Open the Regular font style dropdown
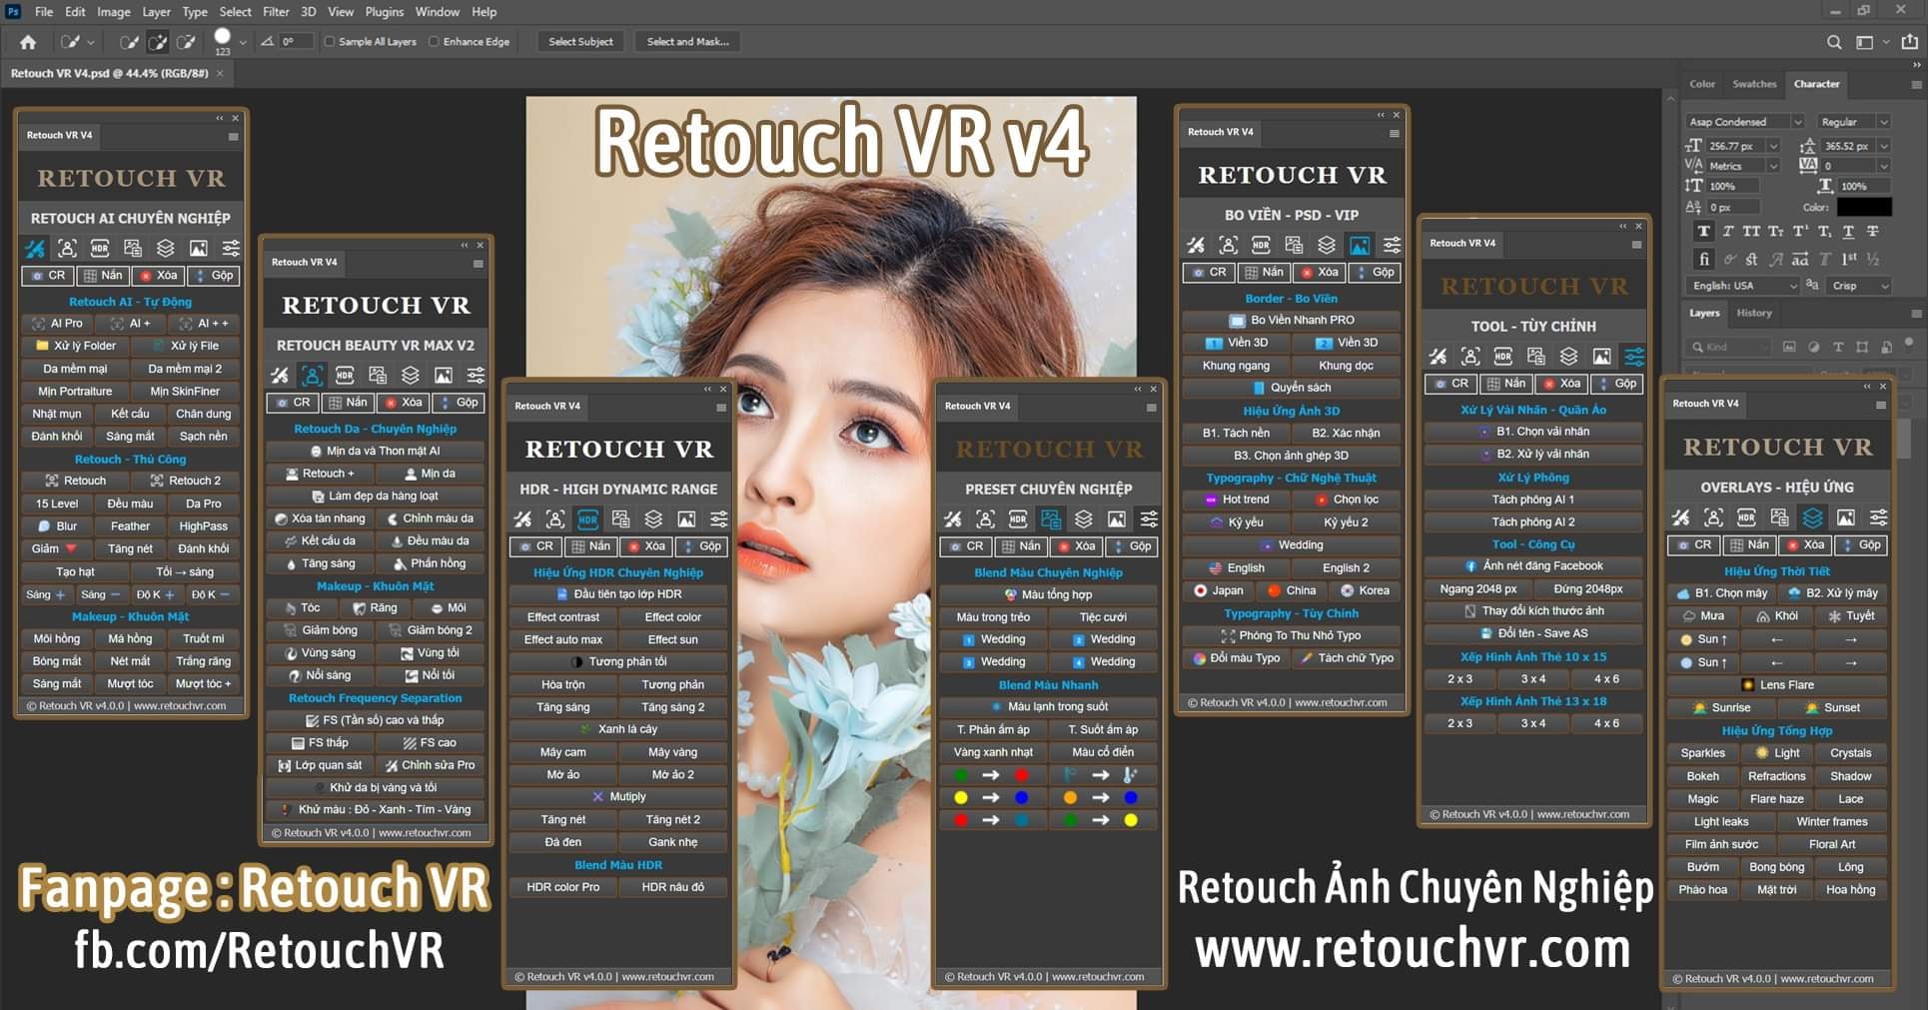This screenshot has height=1010, width=1928. 1854,122
